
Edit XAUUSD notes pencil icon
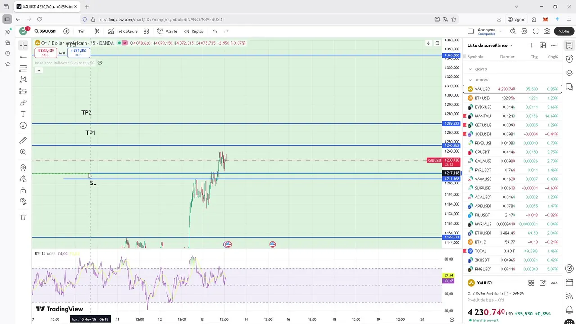pos(543,283)
